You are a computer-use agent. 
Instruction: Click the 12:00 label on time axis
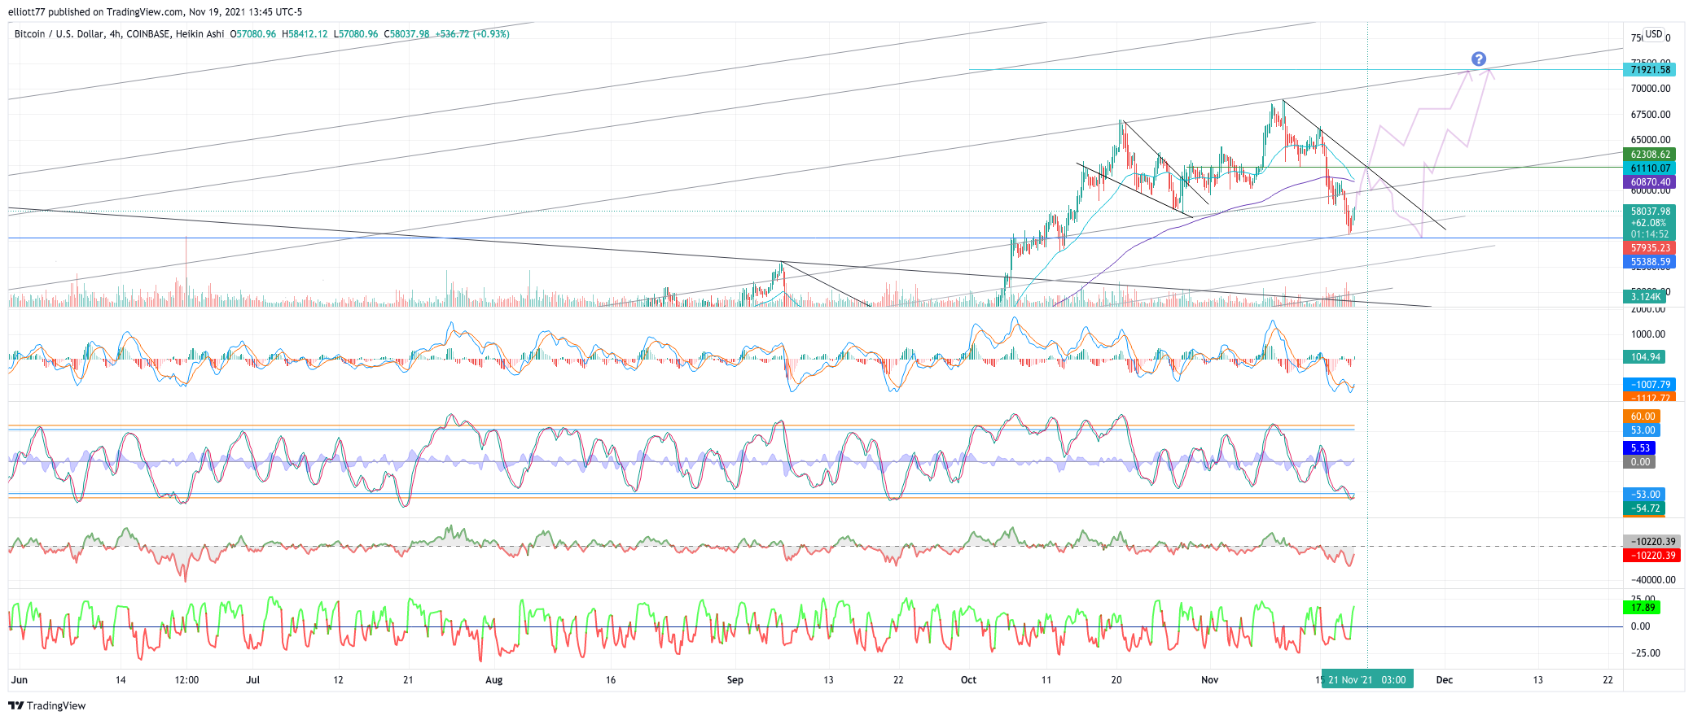coord(186,680)
